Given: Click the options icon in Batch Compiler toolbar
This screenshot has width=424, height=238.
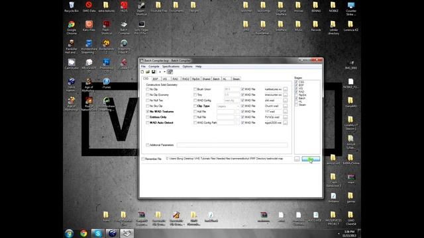Looking at the screenshot, I should pos(170,72).
